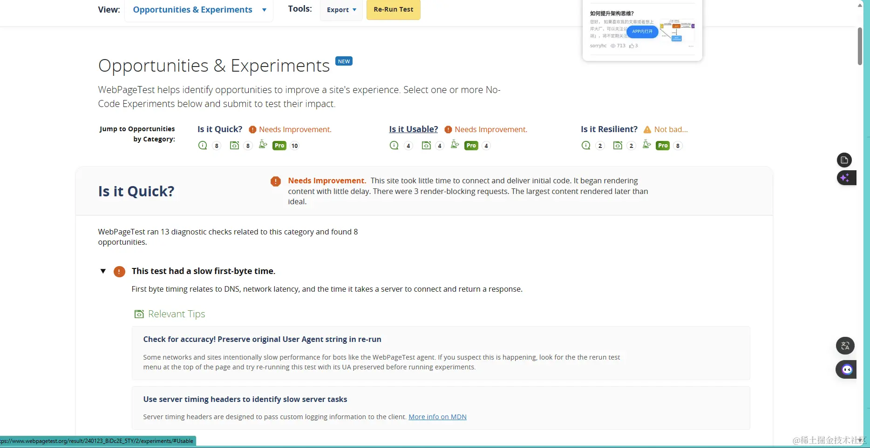
Task: Click the Relevant Tips heading
Action: tap(177, 314)
